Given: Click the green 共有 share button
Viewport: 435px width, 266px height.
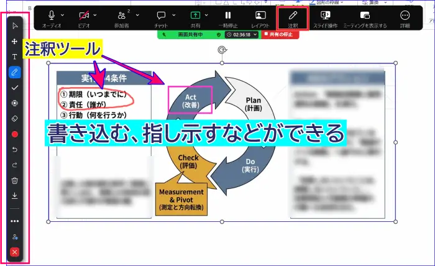Looking at the screenshot, I should click(x=195, y=18).
